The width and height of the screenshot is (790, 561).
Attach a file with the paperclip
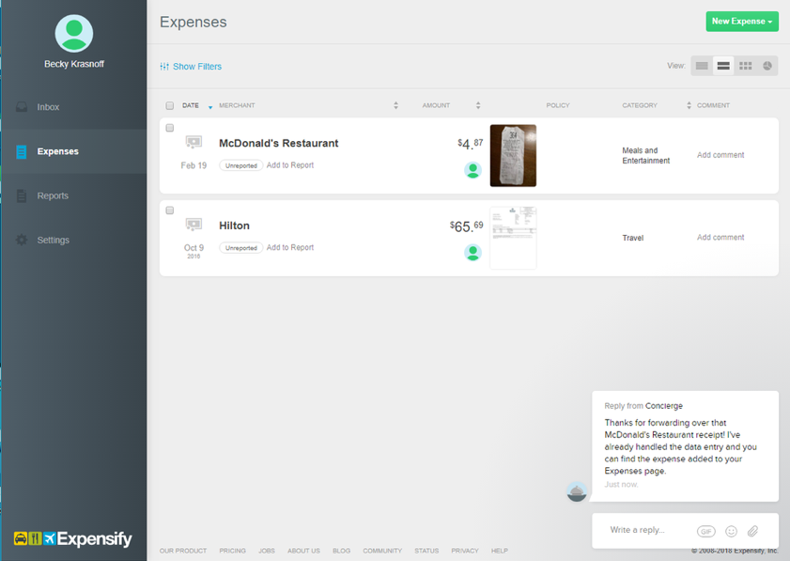pos(752,531)
